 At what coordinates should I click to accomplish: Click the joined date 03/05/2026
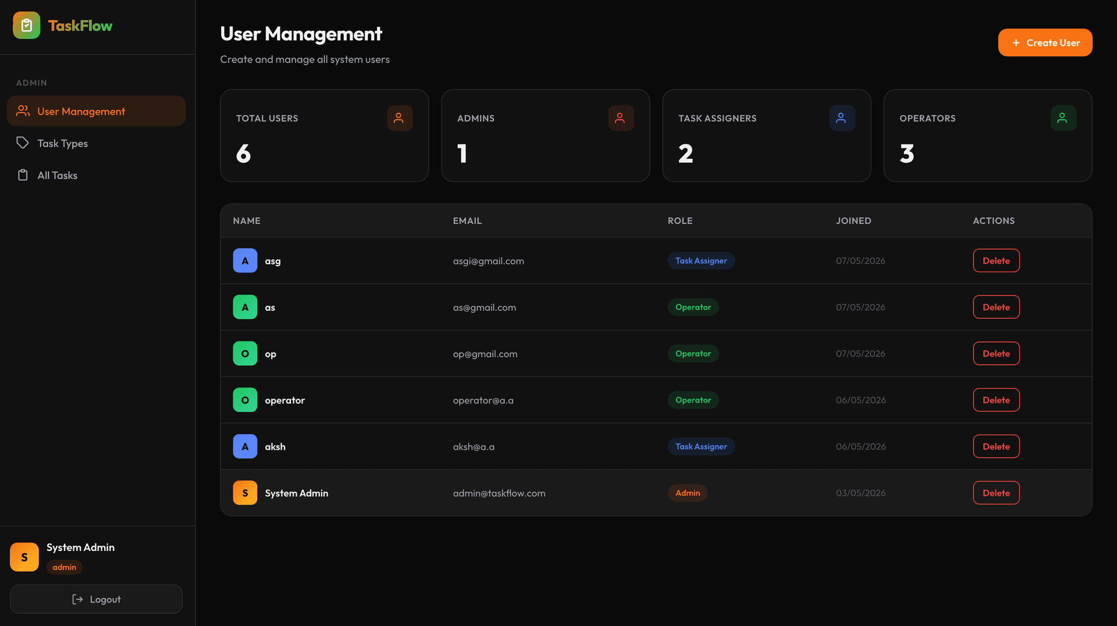[x=860, y=493]
